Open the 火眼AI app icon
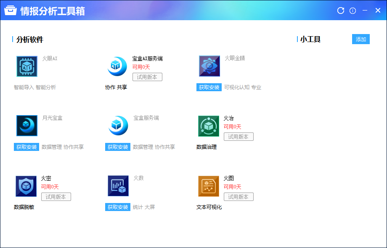Viewport: 387px width, 248px height. [x=27, y=66]
